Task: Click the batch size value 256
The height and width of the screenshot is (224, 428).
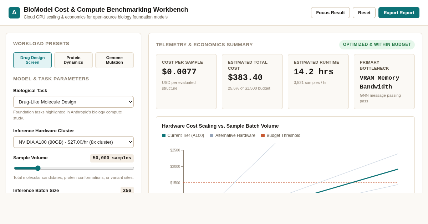Action: [127, 191]
